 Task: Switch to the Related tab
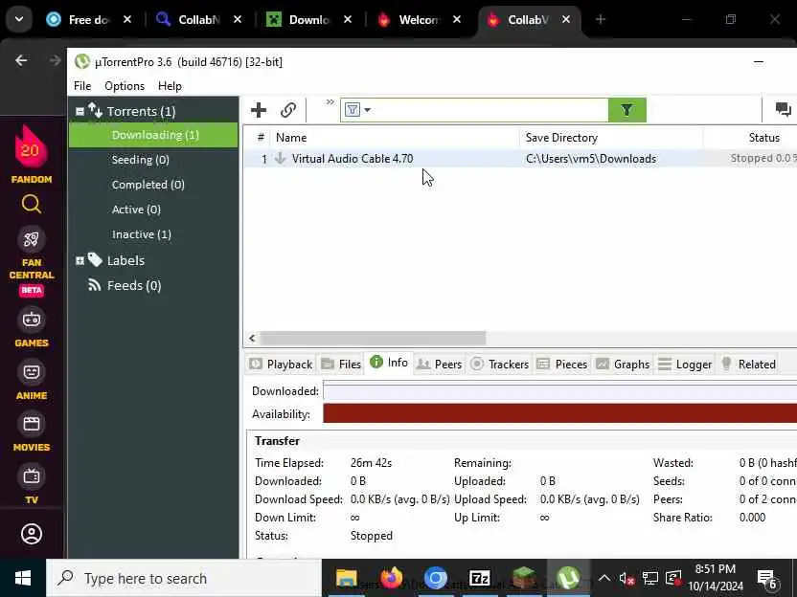(748, 365)
